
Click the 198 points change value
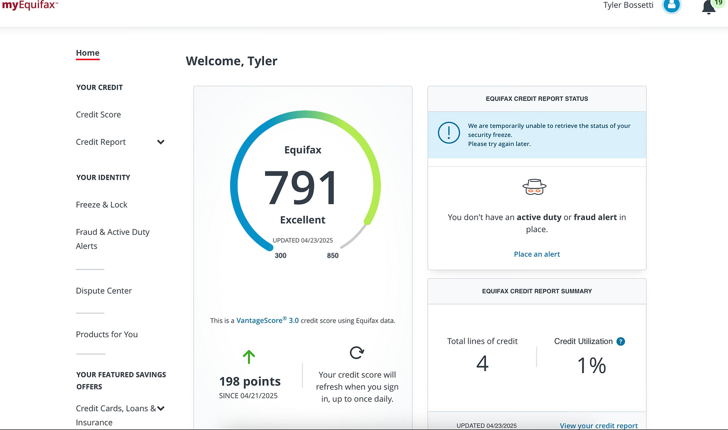click(250, 382)
